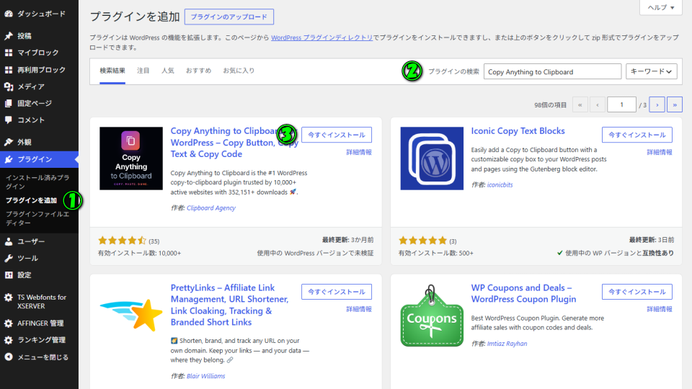The image size is (692, 389).
Task: Open Copy Anything to Clipboard plugin thumbnail
Action: point(131,158)
